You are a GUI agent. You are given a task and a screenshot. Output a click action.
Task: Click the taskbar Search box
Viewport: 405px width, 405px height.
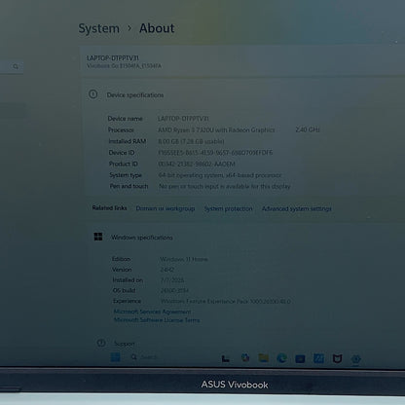145,357
